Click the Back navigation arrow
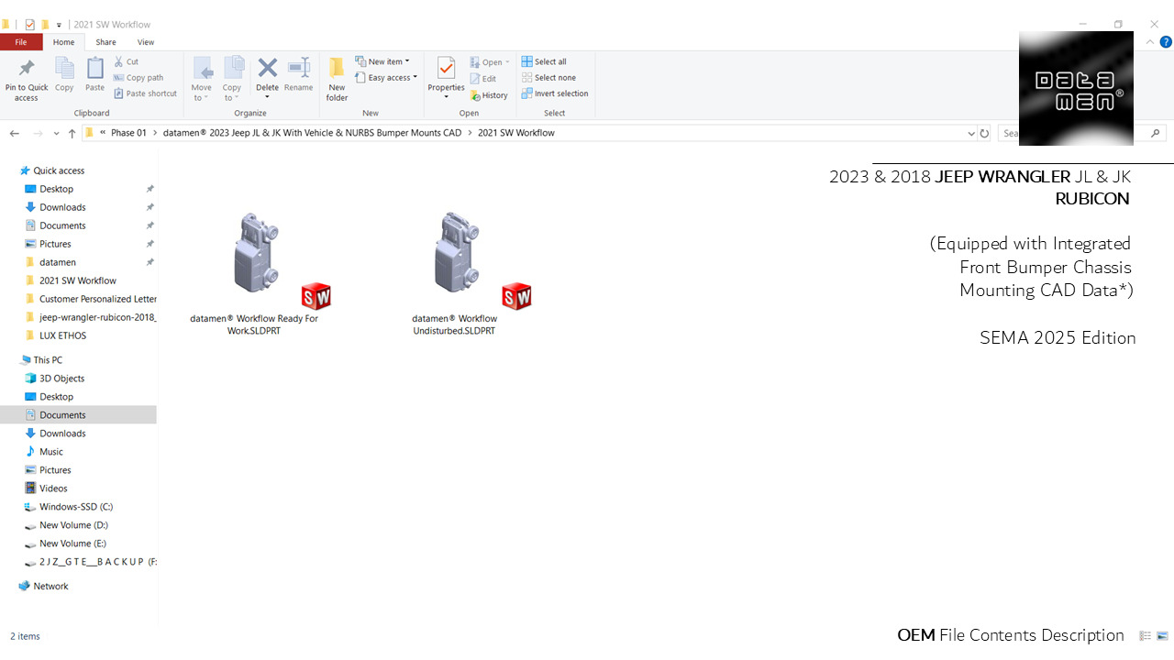Viewport: 1174px width, 660px height. [15, 133]
